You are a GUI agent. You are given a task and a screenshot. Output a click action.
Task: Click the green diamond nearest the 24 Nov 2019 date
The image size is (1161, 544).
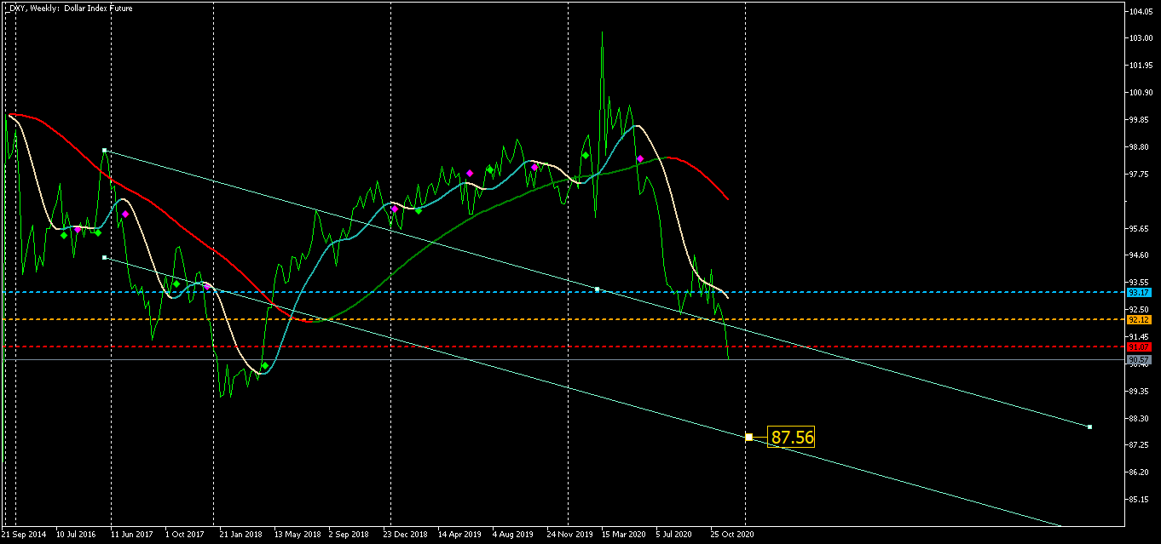586,156
